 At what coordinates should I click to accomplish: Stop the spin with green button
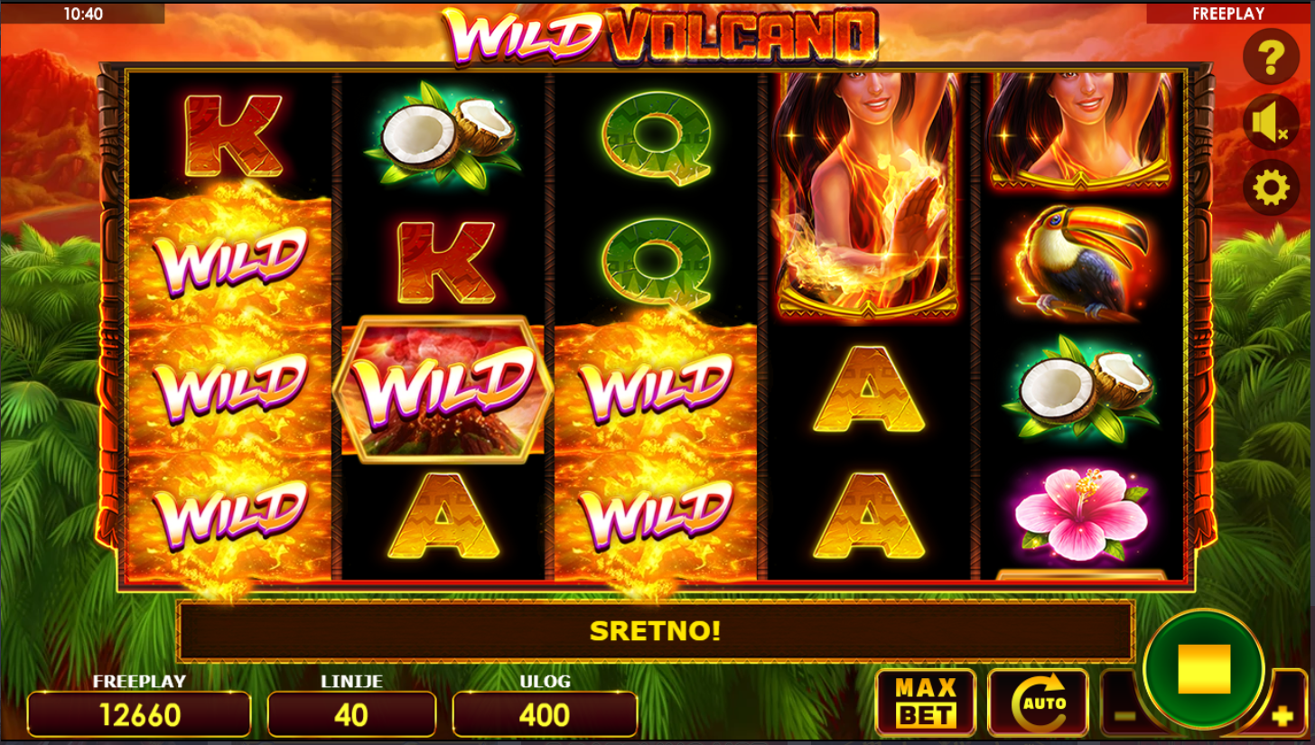[x=1204, y=669]
